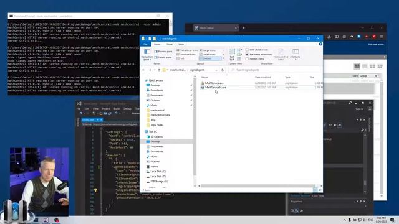
Task: Open the Sort Group dropdown in MeshCentral page
Action: 368,76
